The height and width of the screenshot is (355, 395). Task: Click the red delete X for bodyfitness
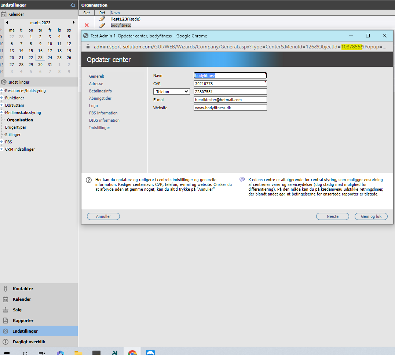87,25
